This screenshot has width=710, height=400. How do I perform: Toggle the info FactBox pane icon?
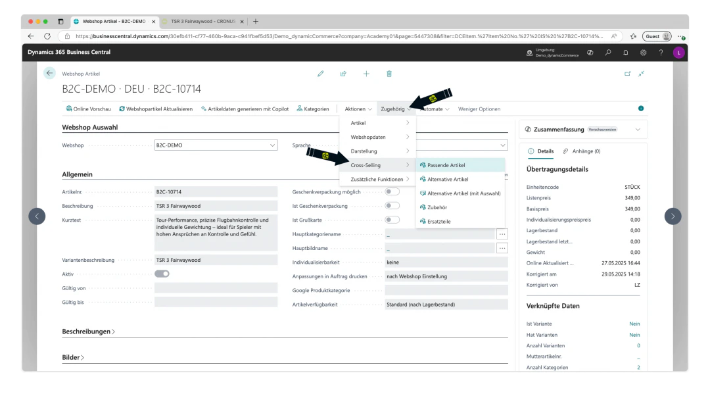tap(641, 109)
